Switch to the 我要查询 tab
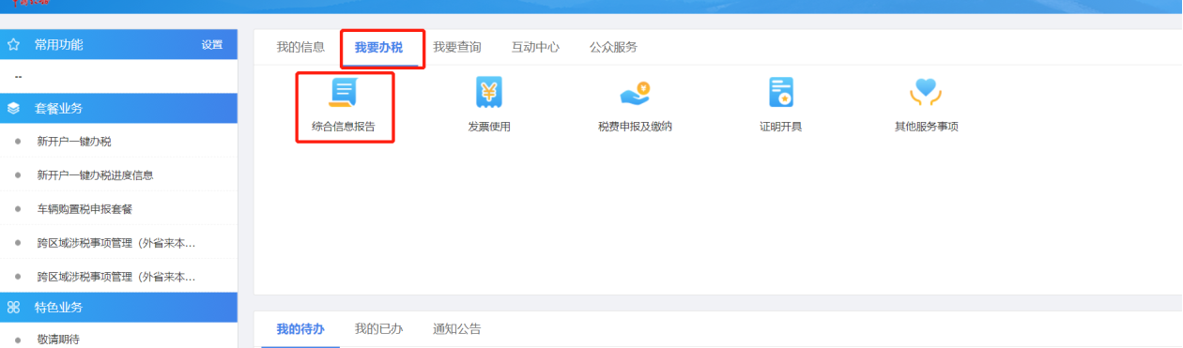The height and width of the screenshot is (348, 1183). [457, 47]
